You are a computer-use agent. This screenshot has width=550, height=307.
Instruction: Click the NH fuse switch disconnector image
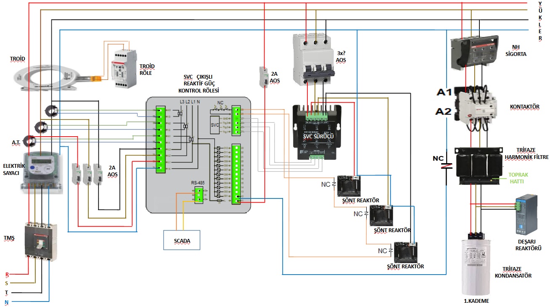tap(475, 53)
